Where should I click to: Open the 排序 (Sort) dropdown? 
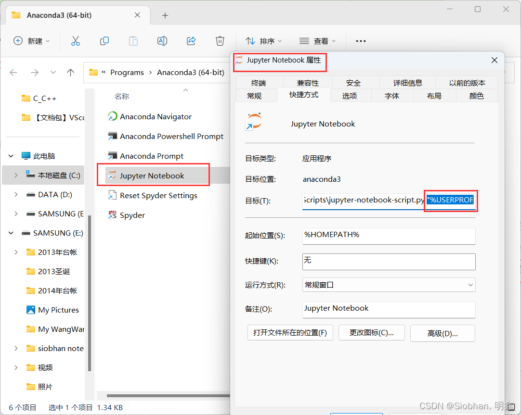click(264, 41)
